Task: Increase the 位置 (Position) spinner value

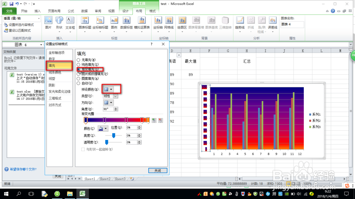Action: tap(139, 126)
